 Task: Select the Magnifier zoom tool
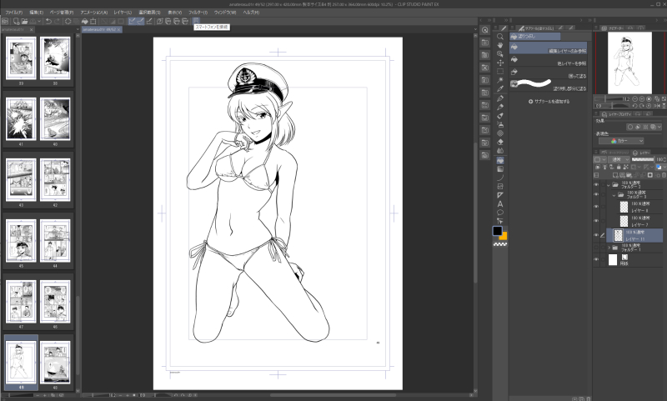[x=500, y=37]
